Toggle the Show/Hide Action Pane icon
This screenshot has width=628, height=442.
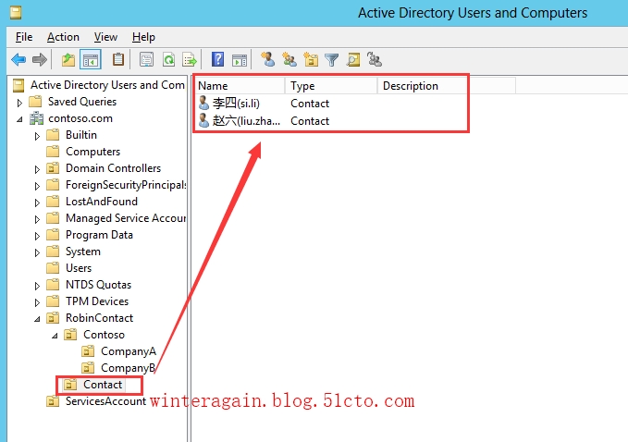click(x=240, y=60)
